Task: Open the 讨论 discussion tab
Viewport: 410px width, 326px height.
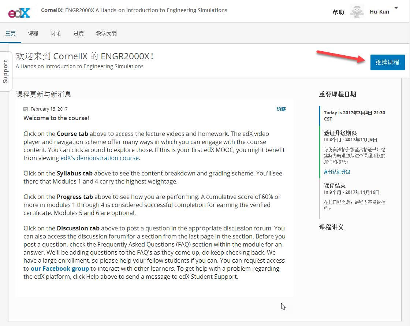Action: point(56,33)
